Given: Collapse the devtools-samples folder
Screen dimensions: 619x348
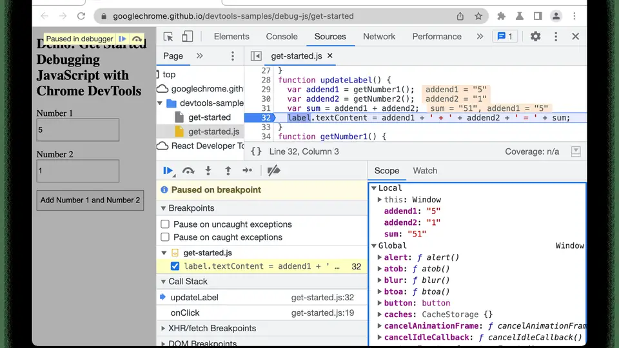Looking at the screenshot, I should pyautogui.click(x=160, y=103).
